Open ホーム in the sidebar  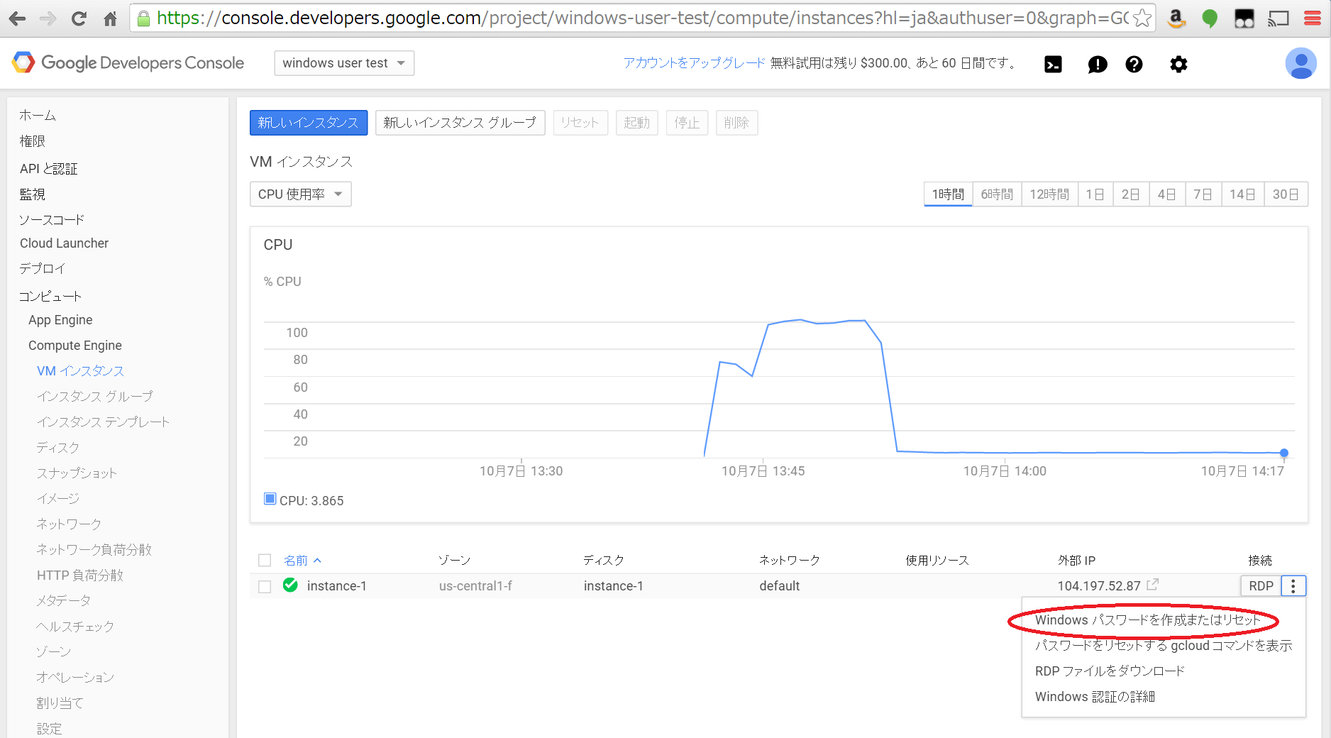38,116
